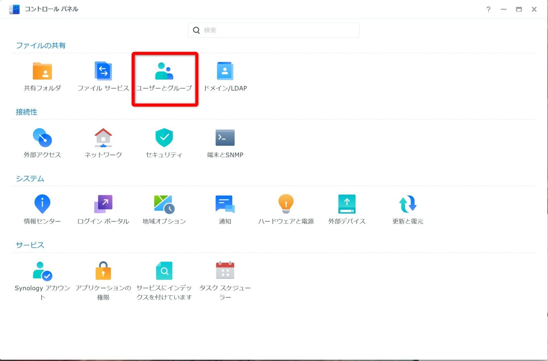Open the 共有フォルダ (Shared Folder) icon
This screenshot has height=361, width=548.
[x=42, y=71]
